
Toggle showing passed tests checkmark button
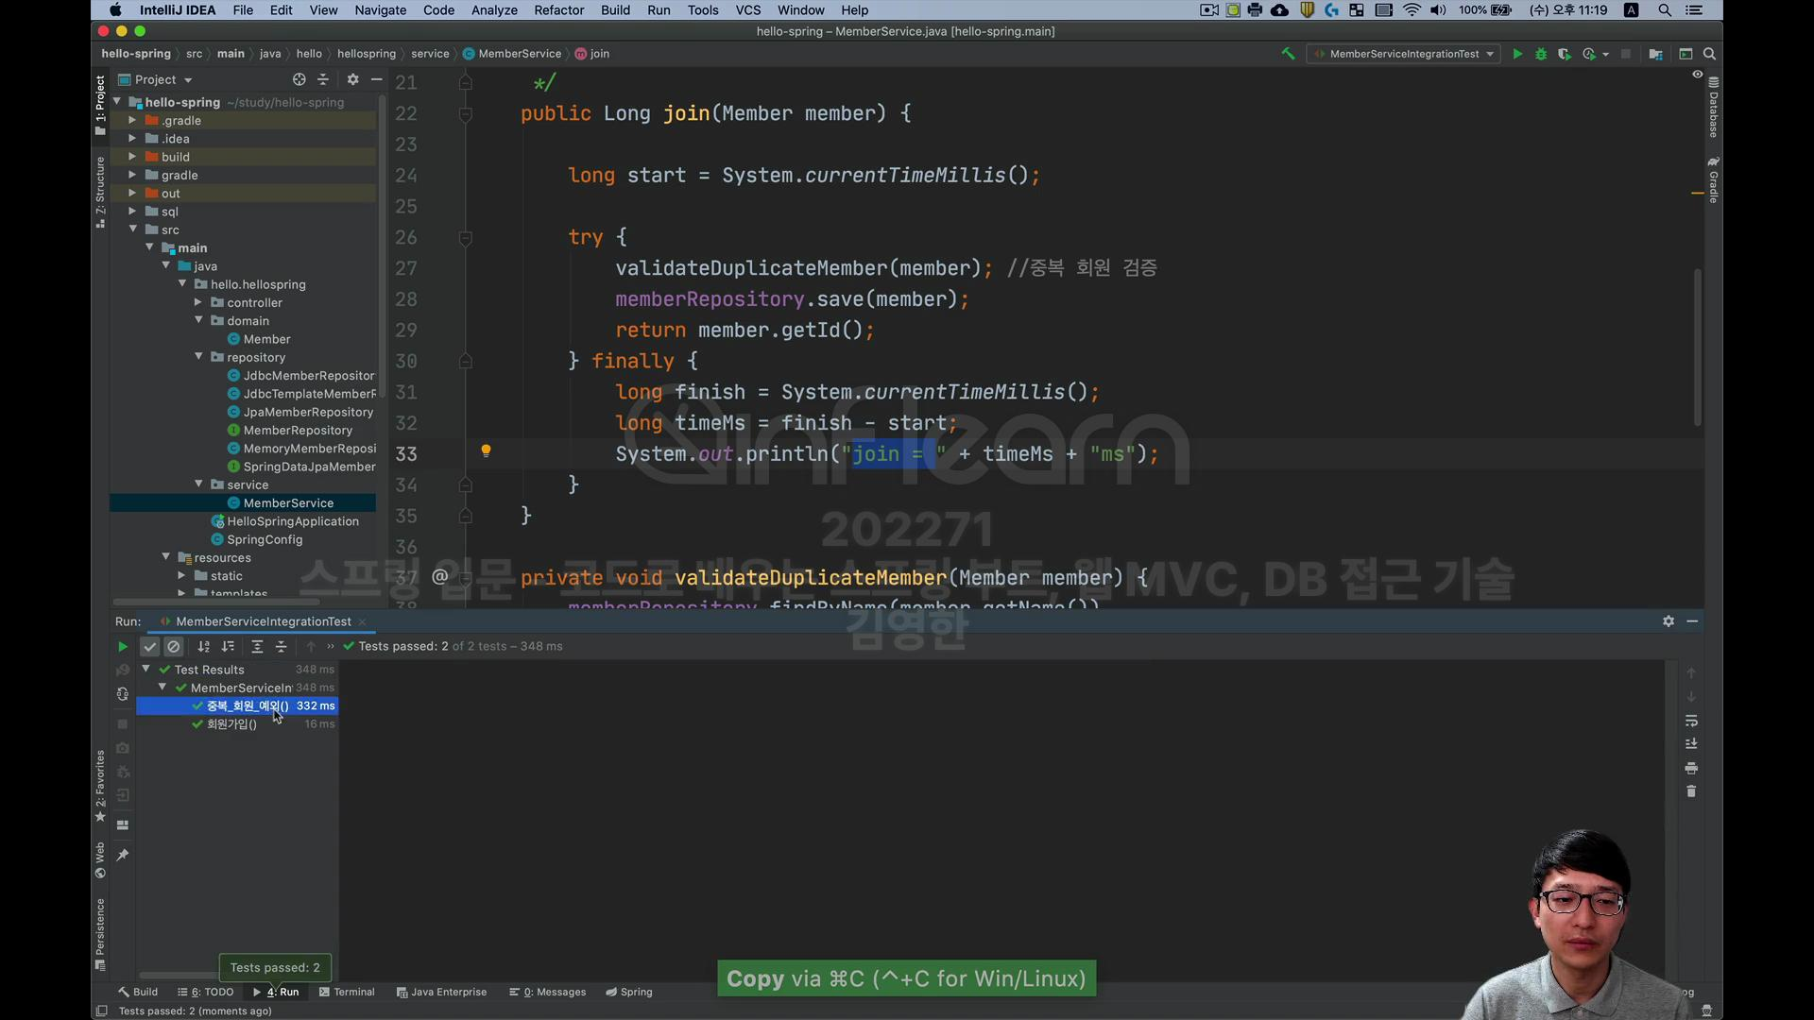click(149, 646)
